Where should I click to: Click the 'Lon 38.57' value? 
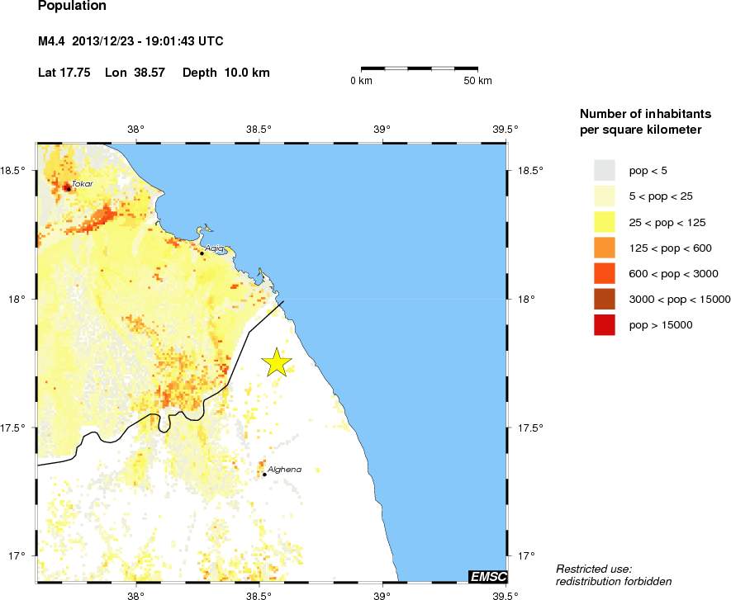coord(135,73)
